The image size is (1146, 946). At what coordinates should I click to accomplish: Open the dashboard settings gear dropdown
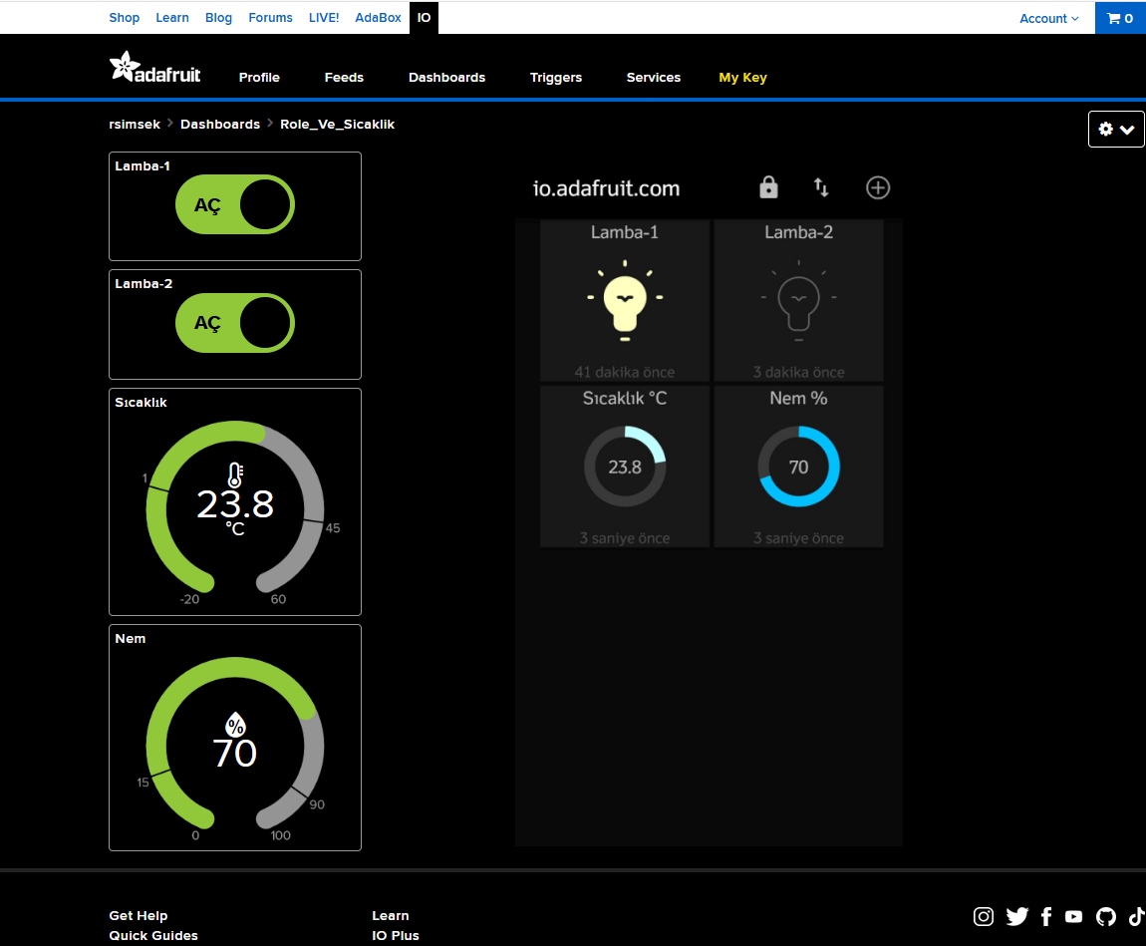[1116, 130]
